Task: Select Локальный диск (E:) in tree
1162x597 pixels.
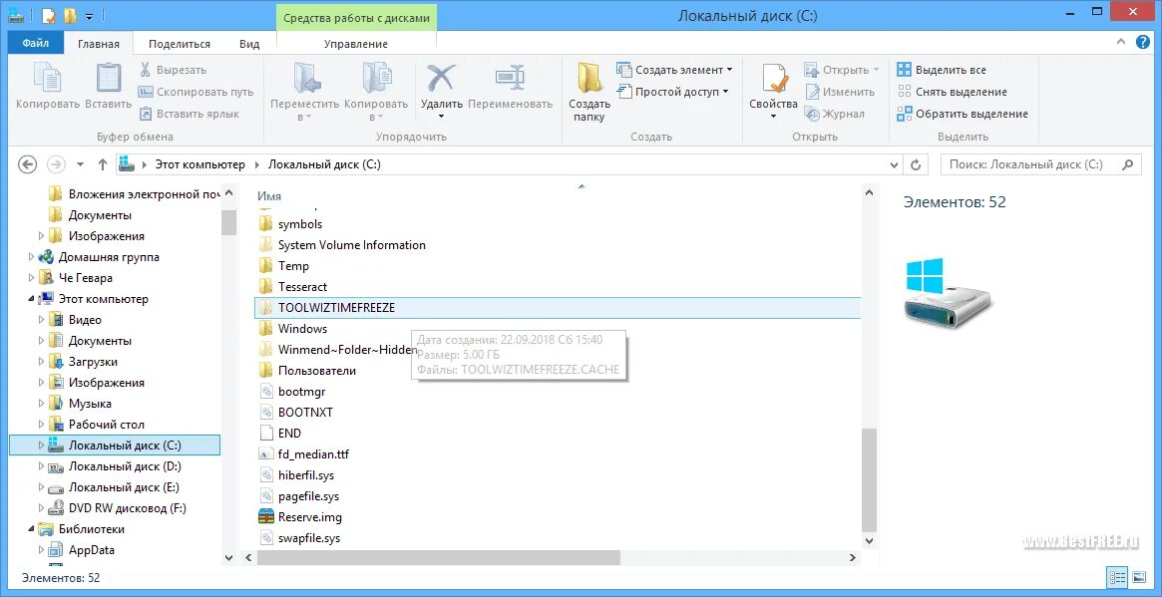Action: click(x=124, y=487)
